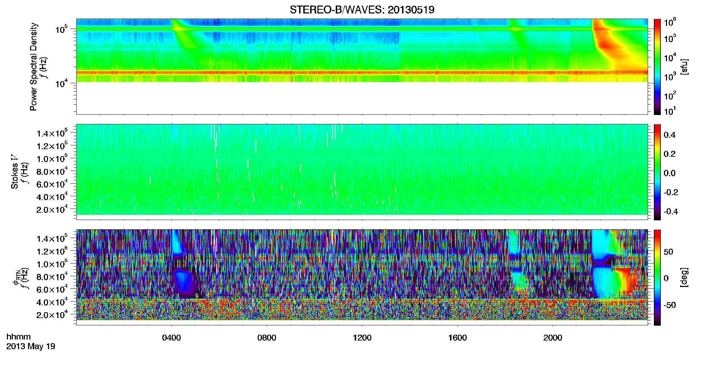This screenshot has height=373, width=724.
Task: Click the phi RTN degrees color bar
Action: 657,277
